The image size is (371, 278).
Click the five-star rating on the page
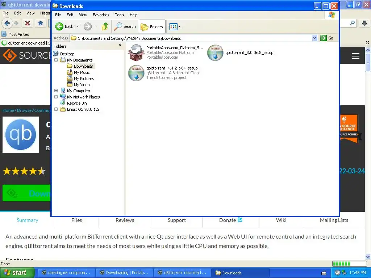24,171
